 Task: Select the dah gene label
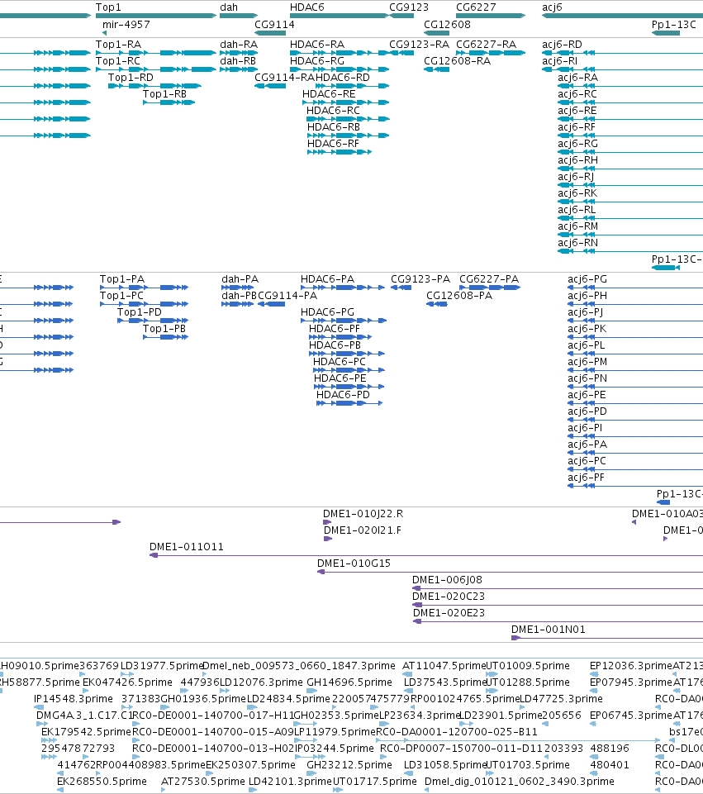point(229,7)
